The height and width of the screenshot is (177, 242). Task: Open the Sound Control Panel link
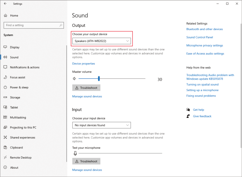[x=199, y=37]
